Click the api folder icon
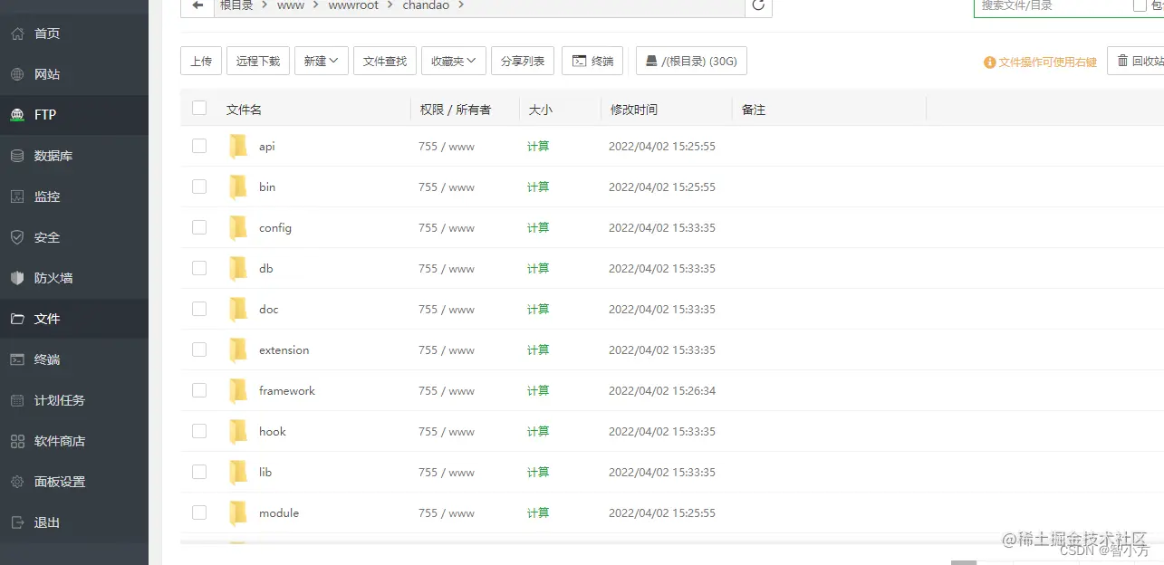The width and height of the screenshot is (1164, 565). coord(238,146)
